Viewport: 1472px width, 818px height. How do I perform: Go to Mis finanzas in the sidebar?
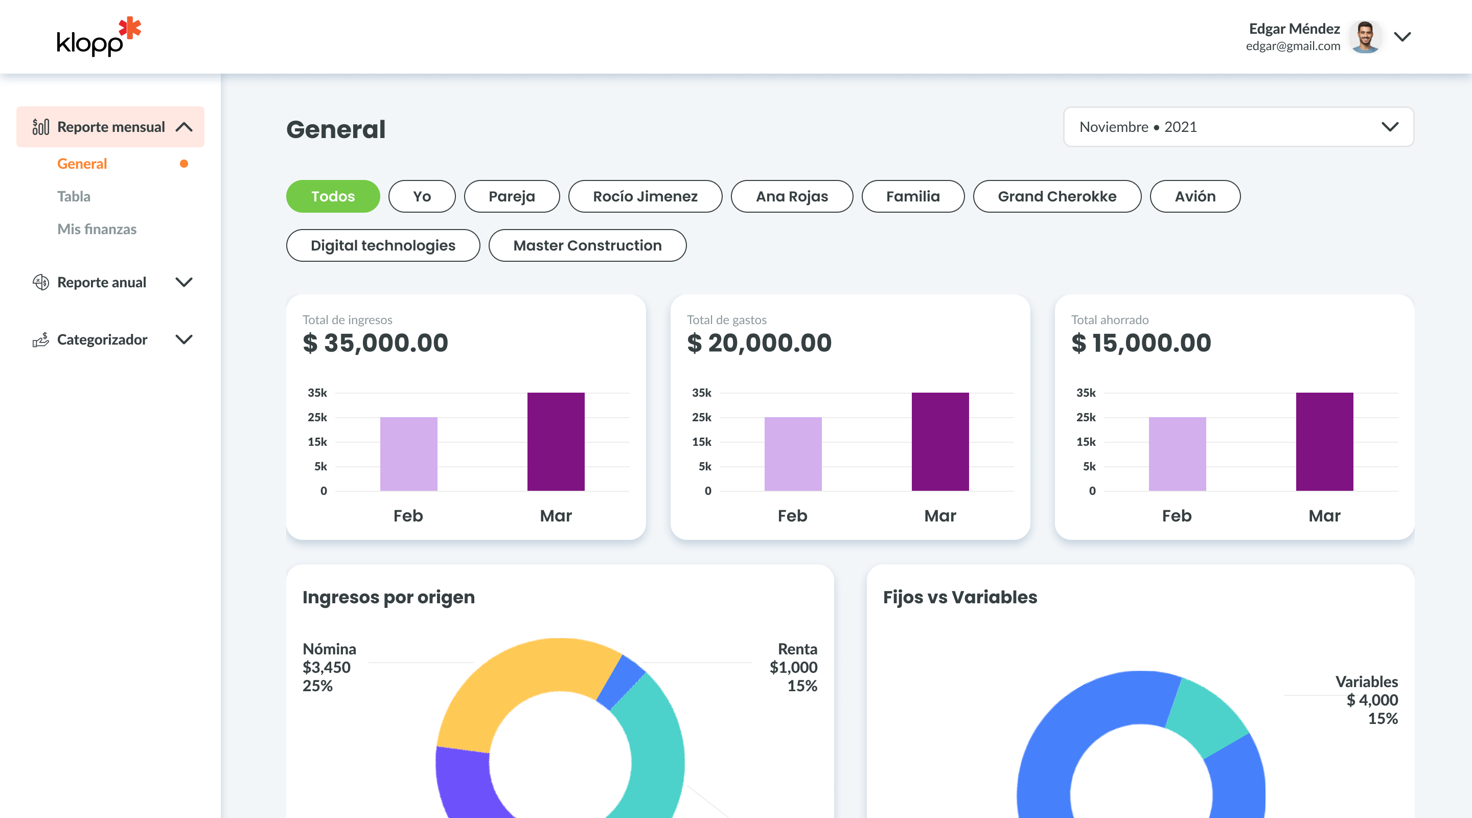97,229
